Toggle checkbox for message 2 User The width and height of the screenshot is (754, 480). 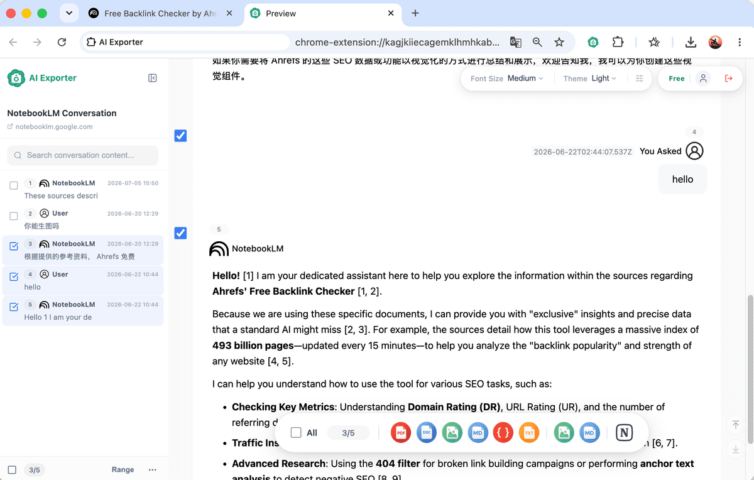[x=14, y=215]
